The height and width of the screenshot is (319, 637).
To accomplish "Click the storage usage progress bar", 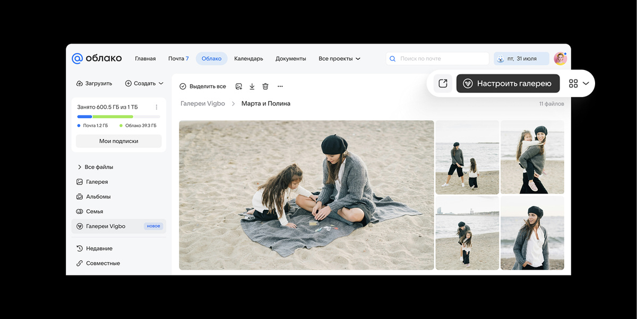I will click(118, 117).
